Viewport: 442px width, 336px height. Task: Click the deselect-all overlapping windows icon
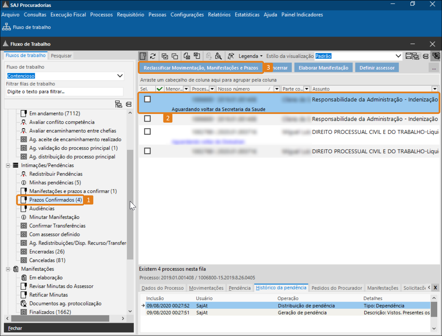[x=175, y=56]
